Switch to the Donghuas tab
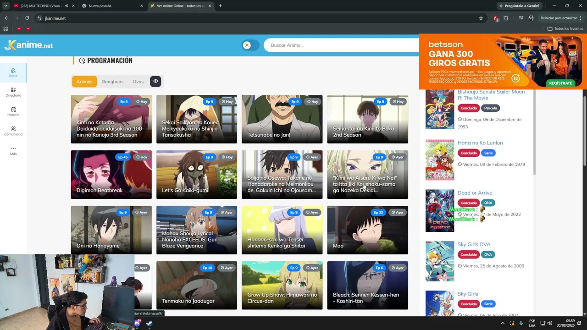587x330 pixels. tap(112, 82)
